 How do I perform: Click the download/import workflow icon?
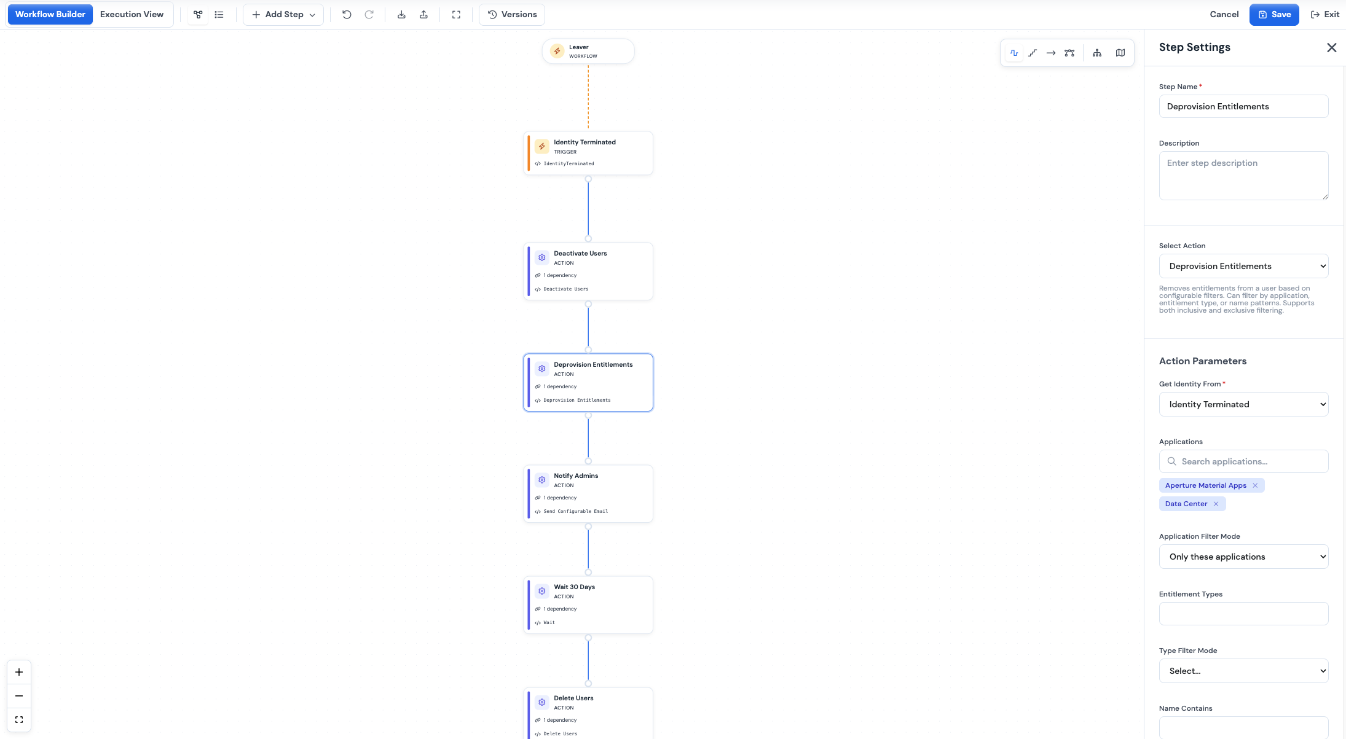click(x=401, y=14)
